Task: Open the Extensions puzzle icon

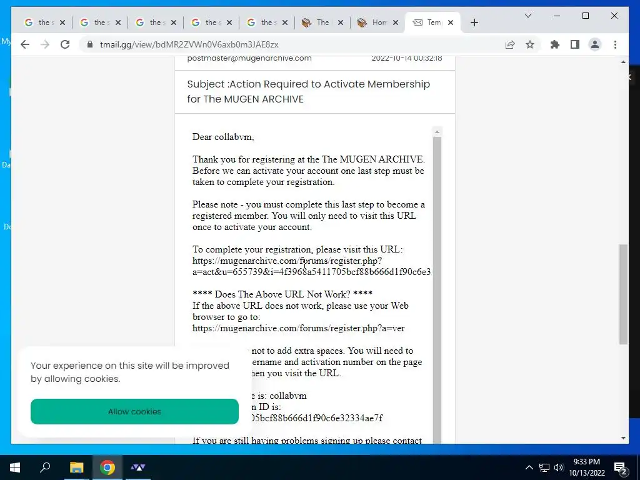Action: click(x=555, y=44)
